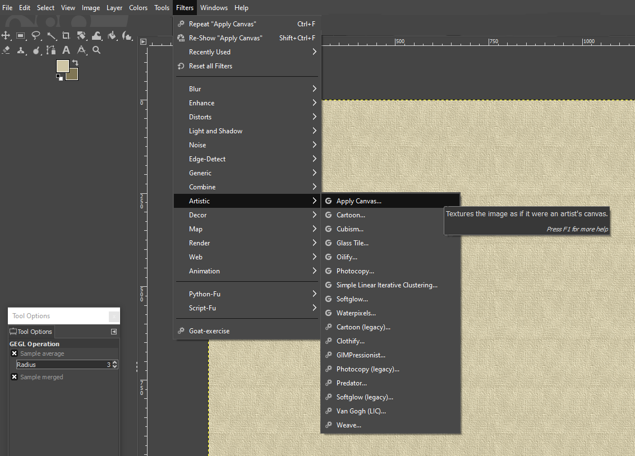Activate the Text tool
Image resolution: width=635 pixels, height=456 pixels.
coord(66,50)
